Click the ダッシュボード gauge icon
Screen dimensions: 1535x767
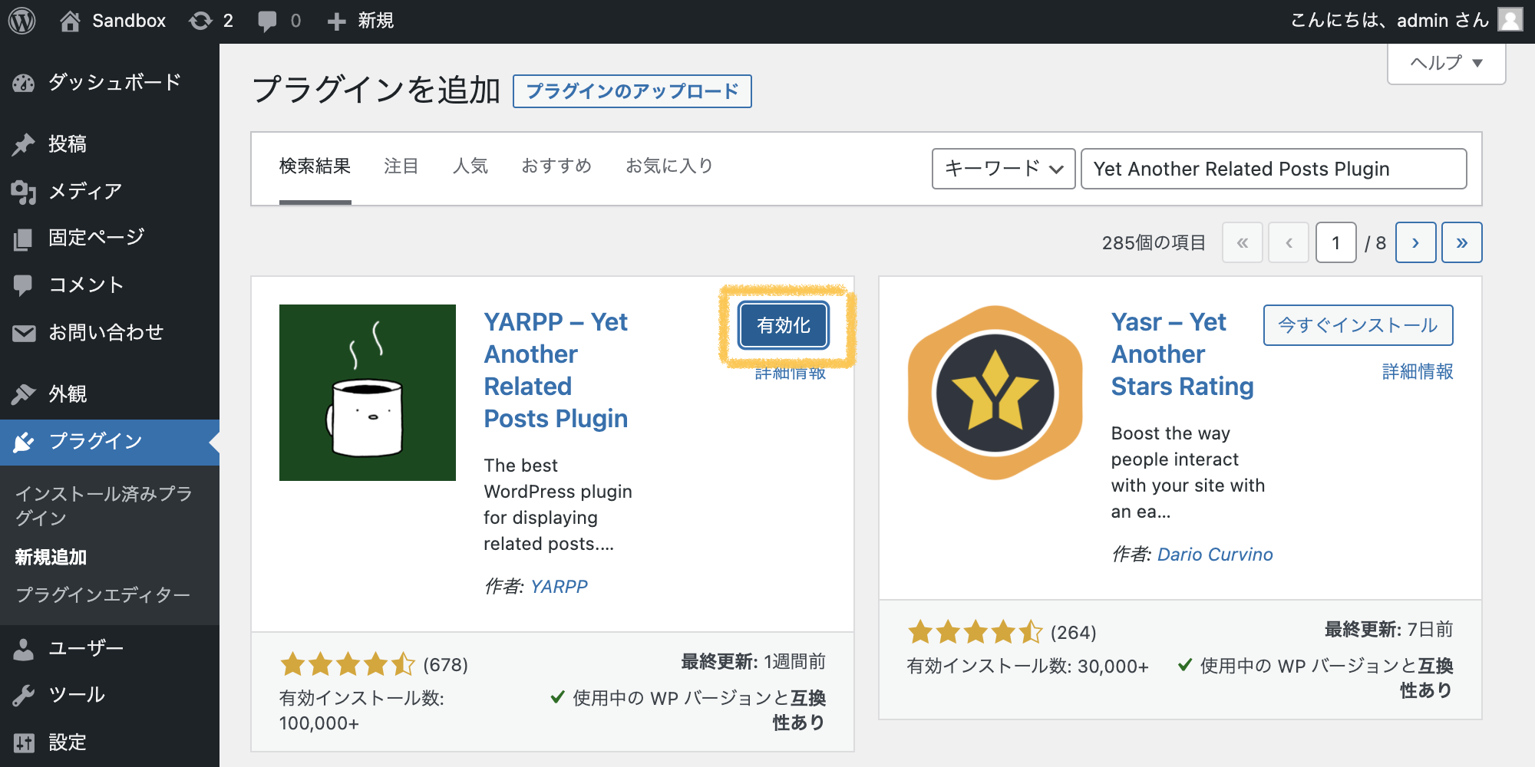coord(24,83)
